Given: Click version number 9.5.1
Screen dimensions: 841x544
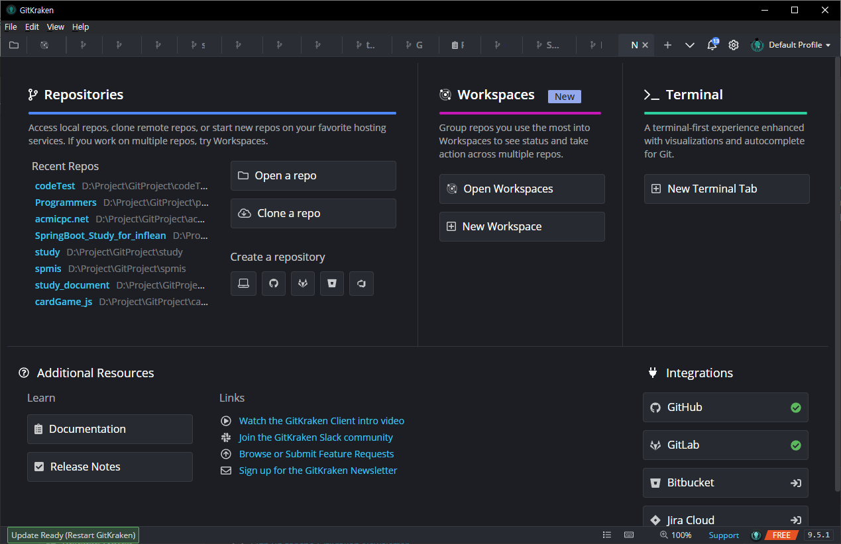Looking at the screenshot, I should 818,535.
